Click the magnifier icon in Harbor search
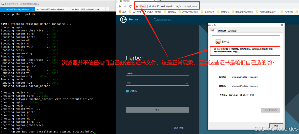Viewport: 299px width, 134px height. click(155, 20)
